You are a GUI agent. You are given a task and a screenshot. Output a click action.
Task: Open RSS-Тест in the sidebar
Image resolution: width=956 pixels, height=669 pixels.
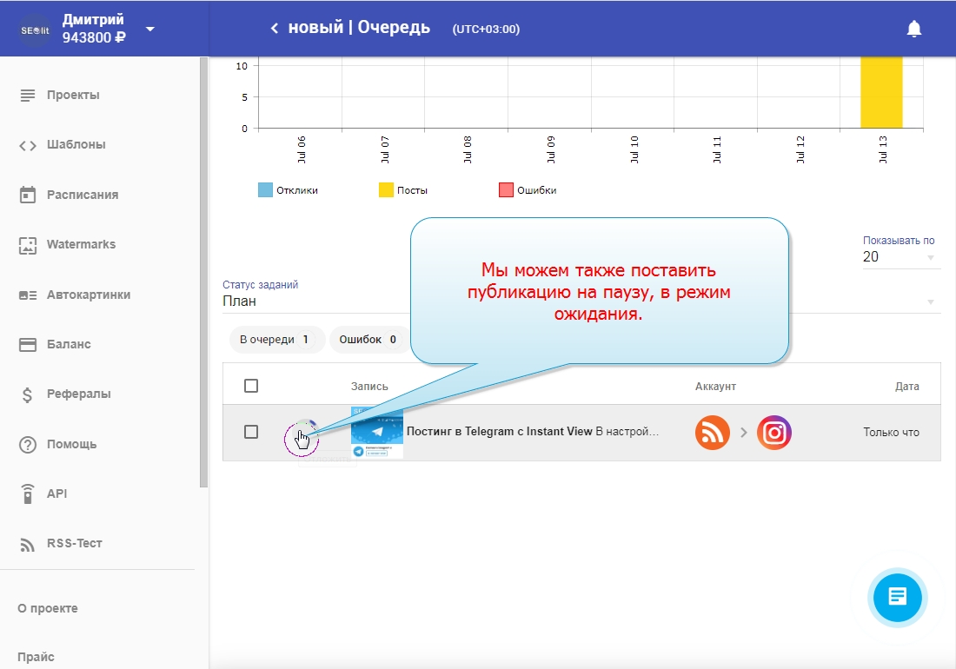[74, 544]
